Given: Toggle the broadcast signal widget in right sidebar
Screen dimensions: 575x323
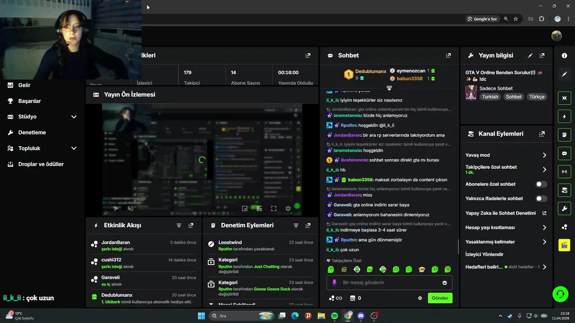Looking at the screenshot, I should (564, 172).
